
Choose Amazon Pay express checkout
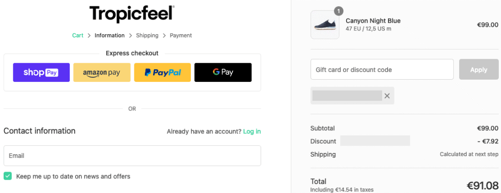point(102,72)
